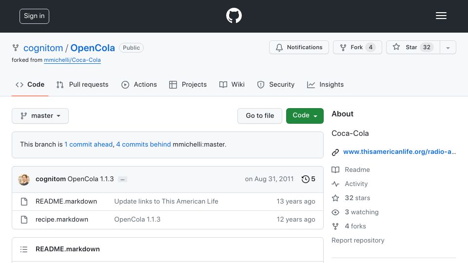The image size is (468, 263).
Task: Open the Wiki tab
Action: tap(232, 85)
